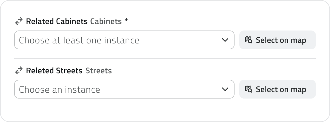The width and height of the screenshot is (330, 122).
Task: Click the gray "Streets" type label
Action: pos(98,71)
